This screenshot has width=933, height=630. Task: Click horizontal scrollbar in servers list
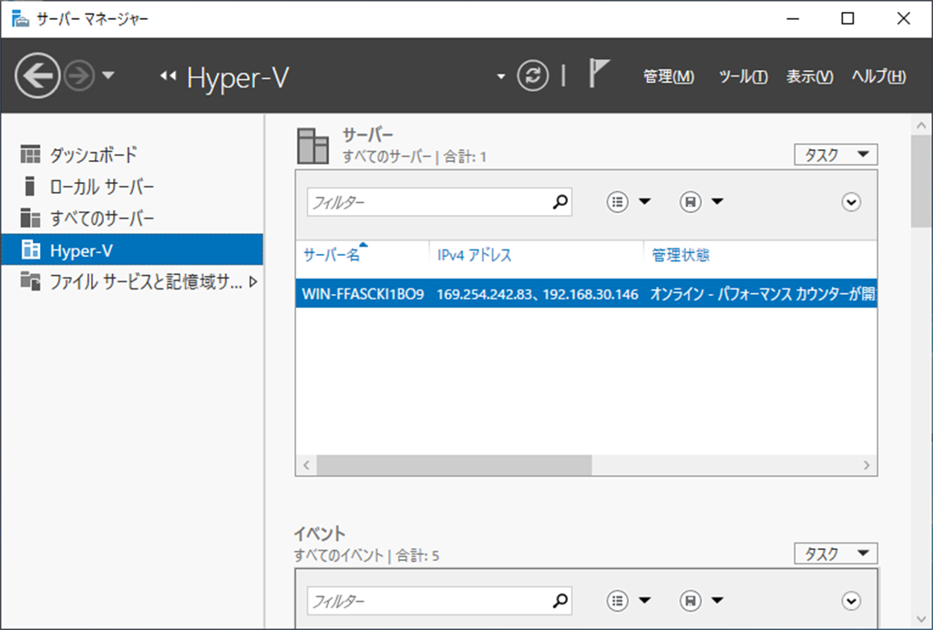click(x=454, y=465)
